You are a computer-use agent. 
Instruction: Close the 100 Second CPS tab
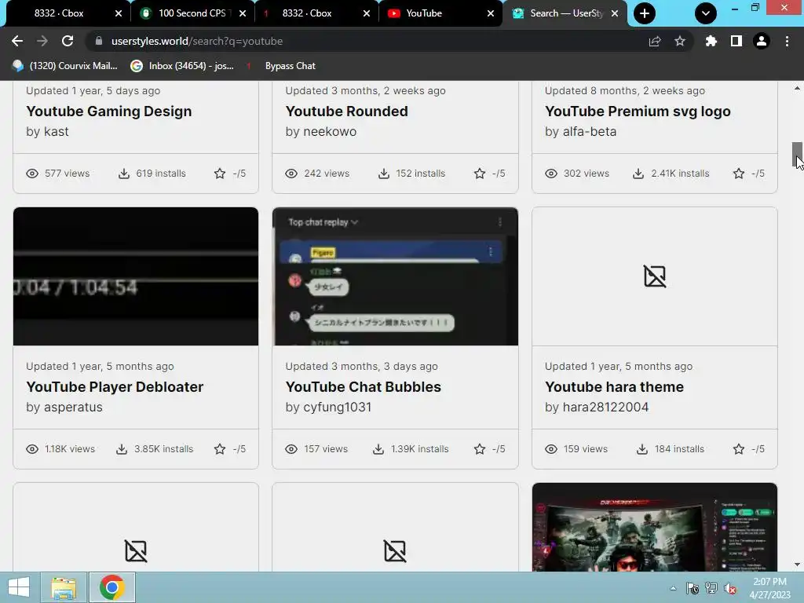243,13
